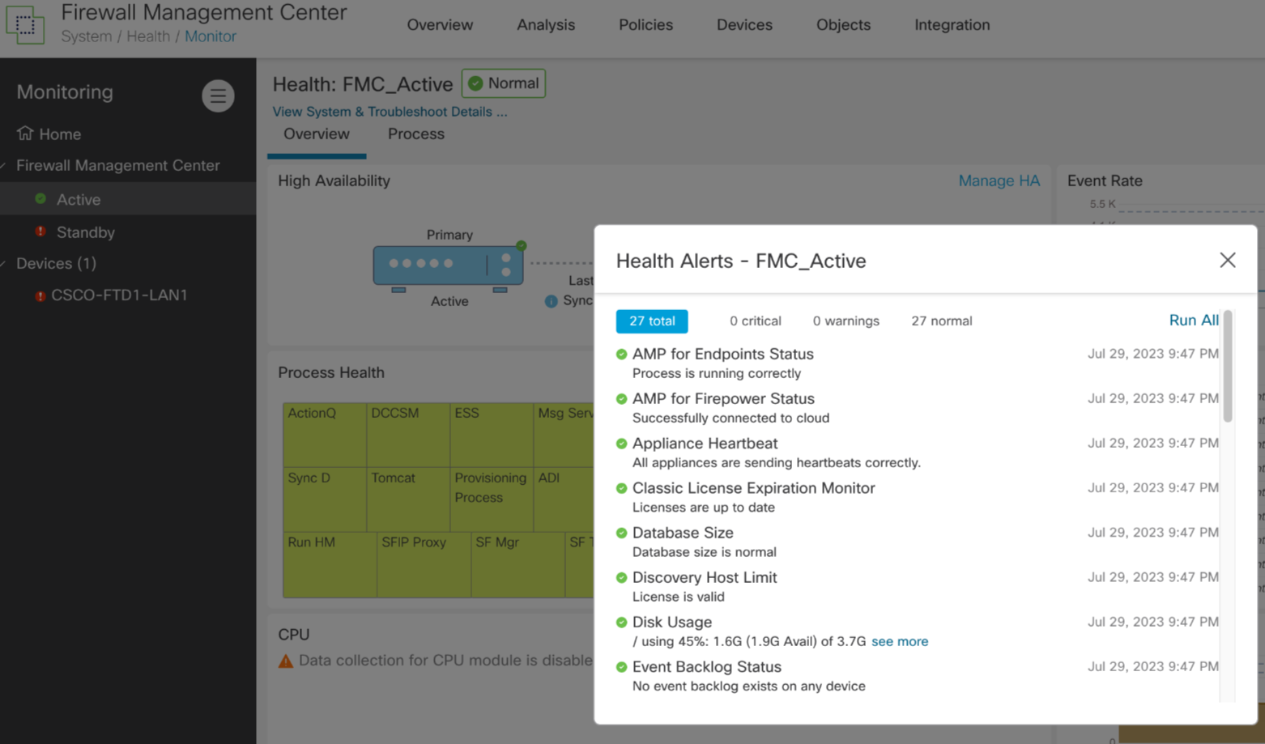Open the Devices menu in the top bar
1265x744 pixels.
click(743, 25)
